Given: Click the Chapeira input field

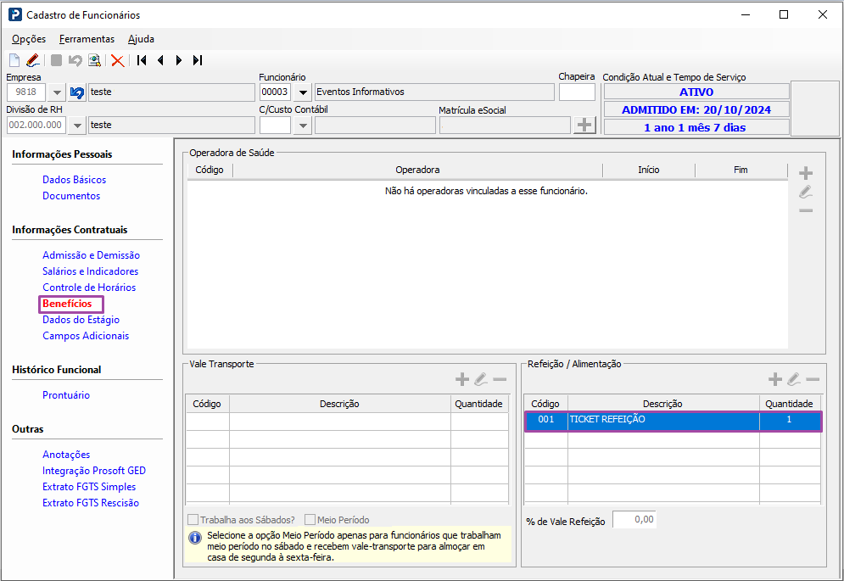Looking at the screenshot, I should [577, 92].
